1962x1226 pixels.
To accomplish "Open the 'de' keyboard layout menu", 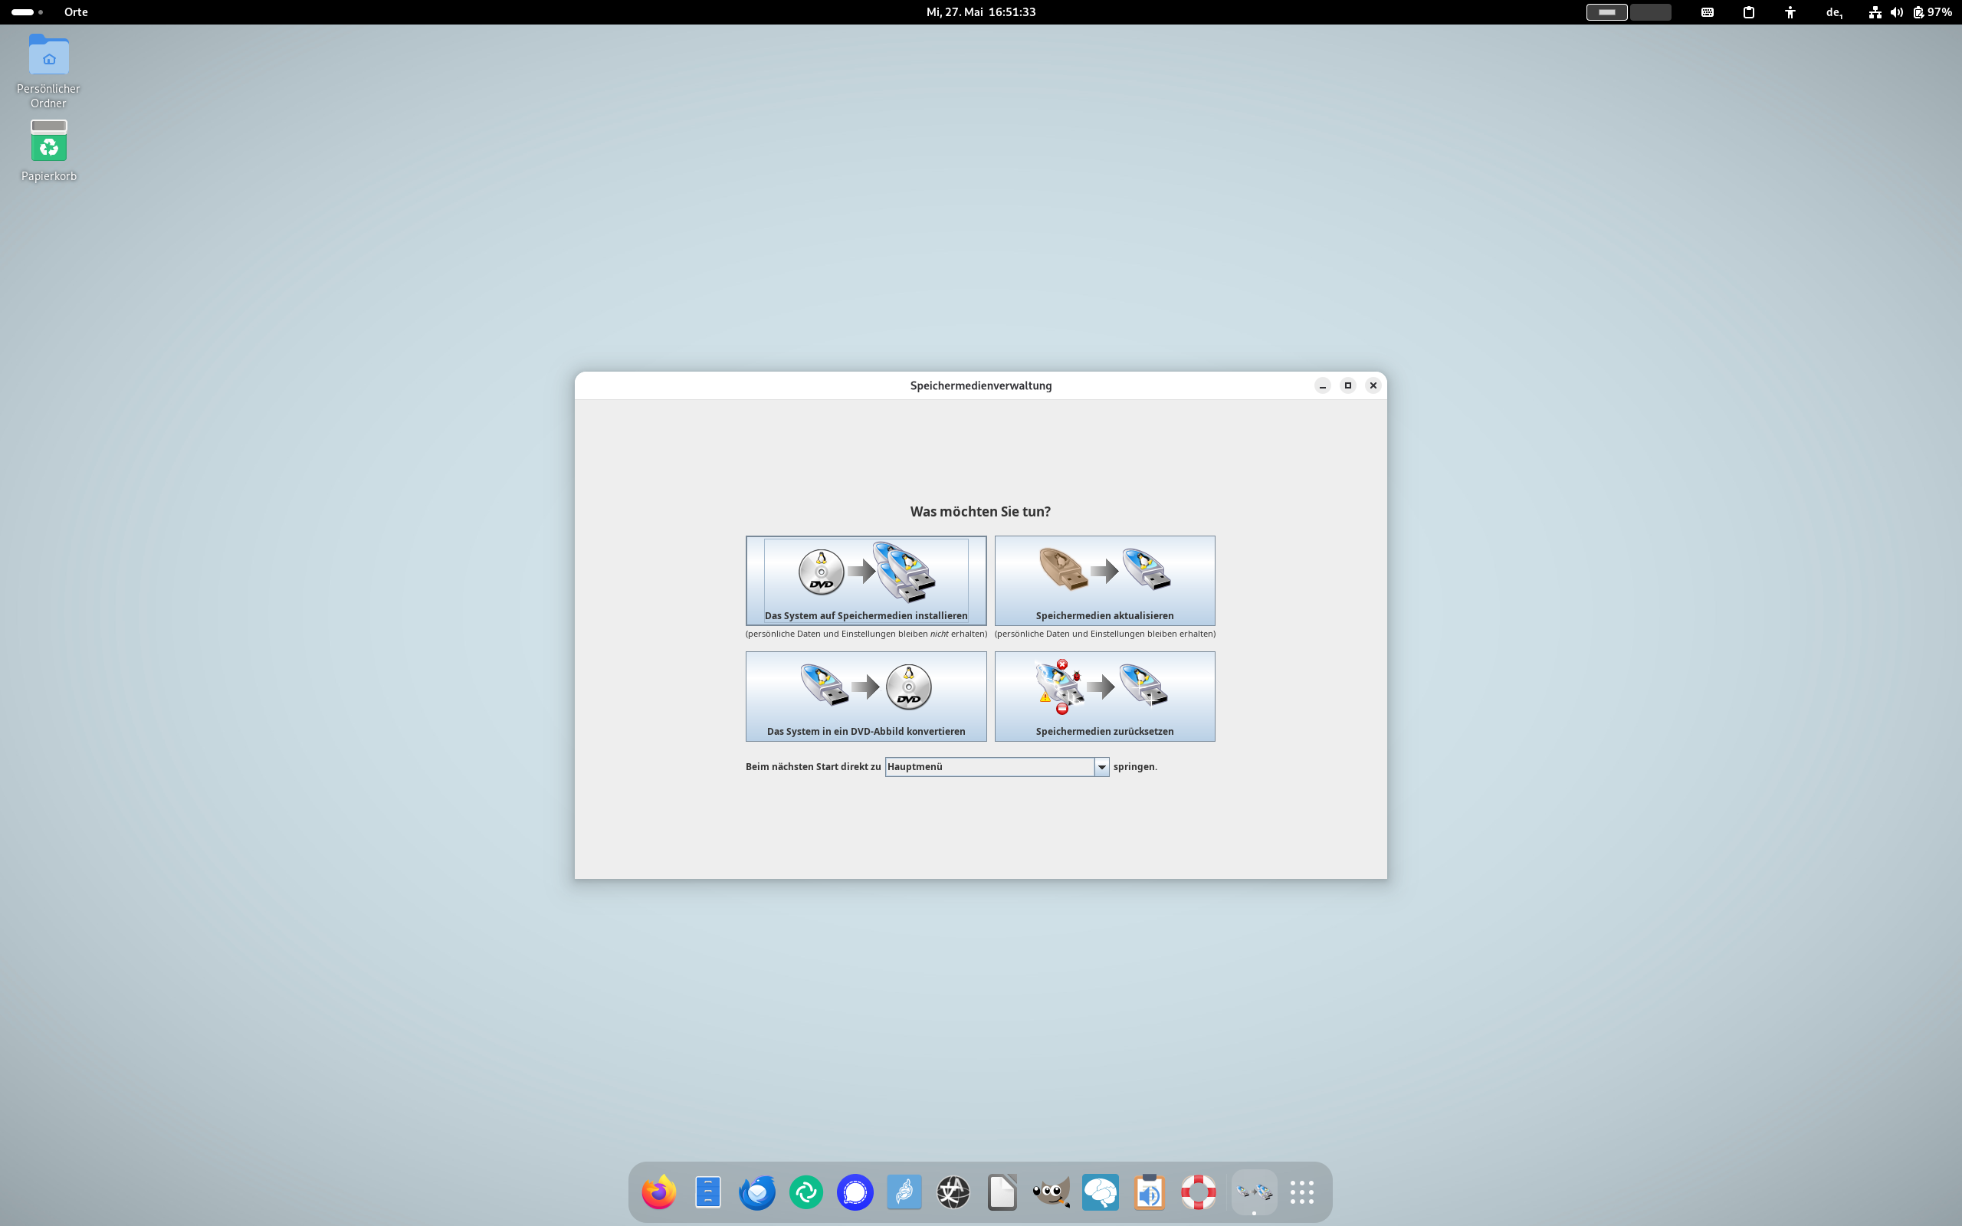I will (1834, 12).
